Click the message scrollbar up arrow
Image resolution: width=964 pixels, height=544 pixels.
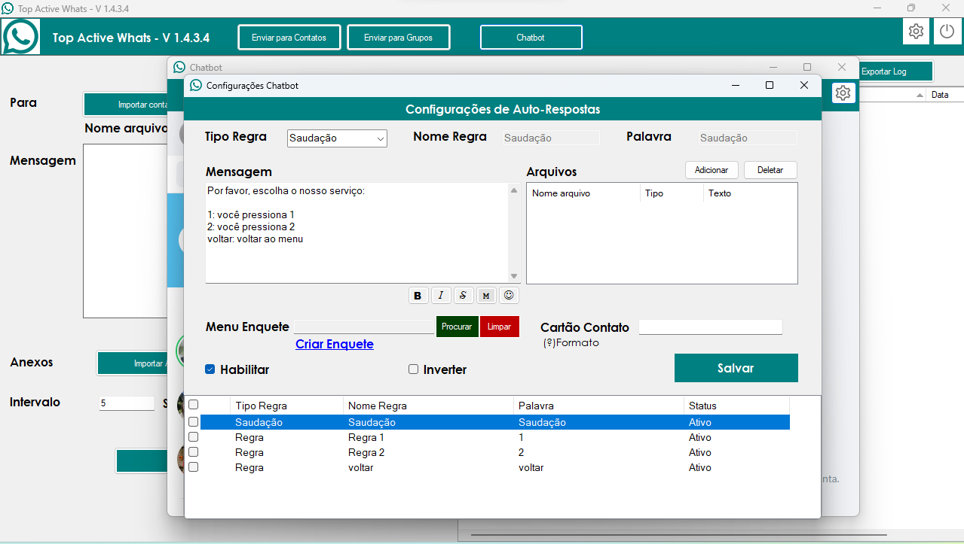pyautogui.click(x=515, y=190)
